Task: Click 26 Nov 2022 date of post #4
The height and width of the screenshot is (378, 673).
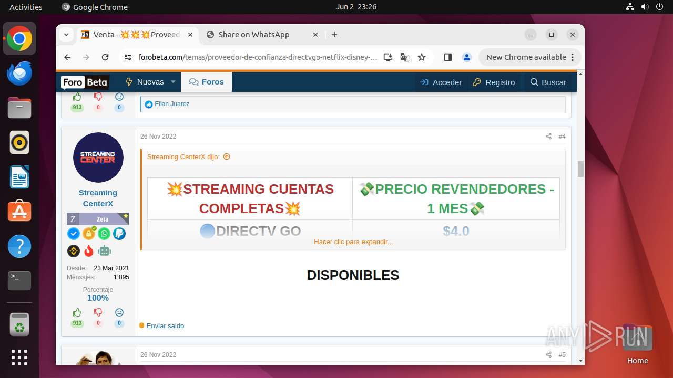Action: click(x=158, y=136)
